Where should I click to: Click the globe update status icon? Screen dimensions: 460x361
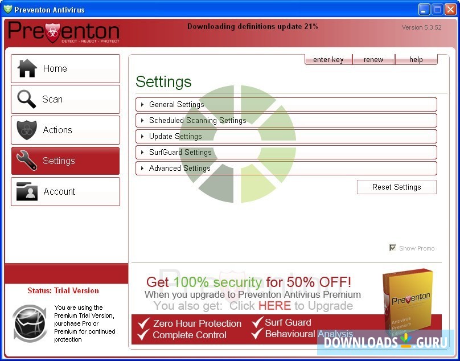pos(30,323)
